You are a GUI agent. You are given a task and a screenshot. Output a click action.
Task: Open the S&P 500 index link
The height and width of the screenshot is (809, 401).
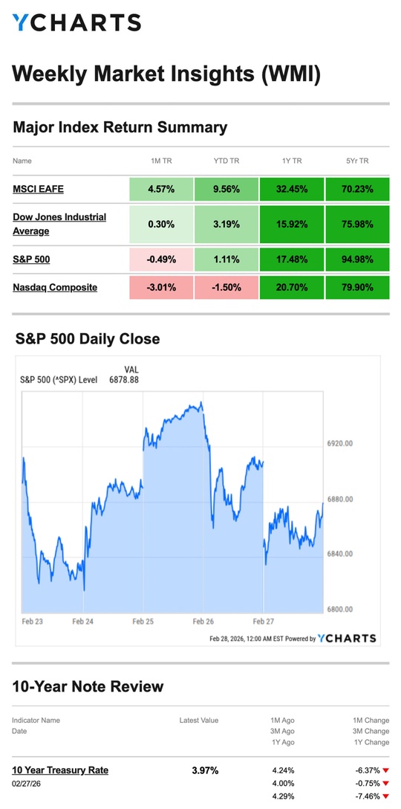pyautogui.click(x=31, y=260)
